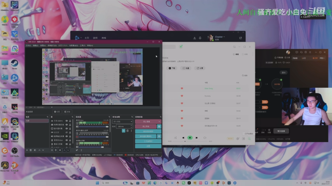
Task: Open the playlist queue icon in music player
Action: (x=249, y=138)
